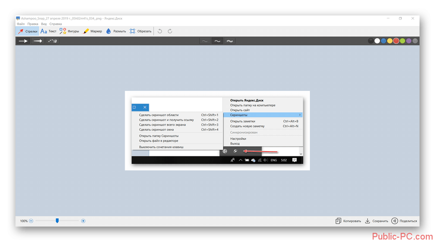Click the screenshot image on the canvas
The image size is (435, 242).
pyautogui.click(x=217, y=130)
